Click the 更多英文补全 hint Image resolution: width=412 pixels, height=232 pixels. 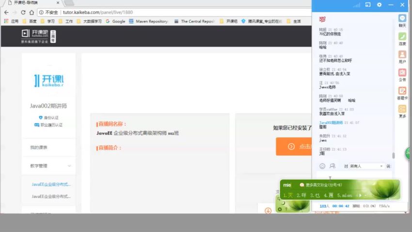click(321, 185)
